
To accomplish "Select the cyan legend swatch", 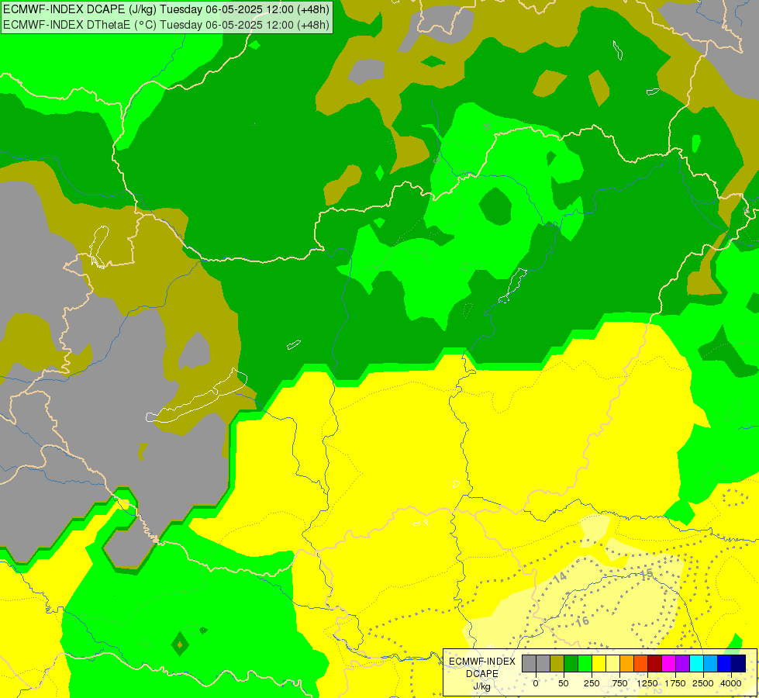I will [696, 664].
